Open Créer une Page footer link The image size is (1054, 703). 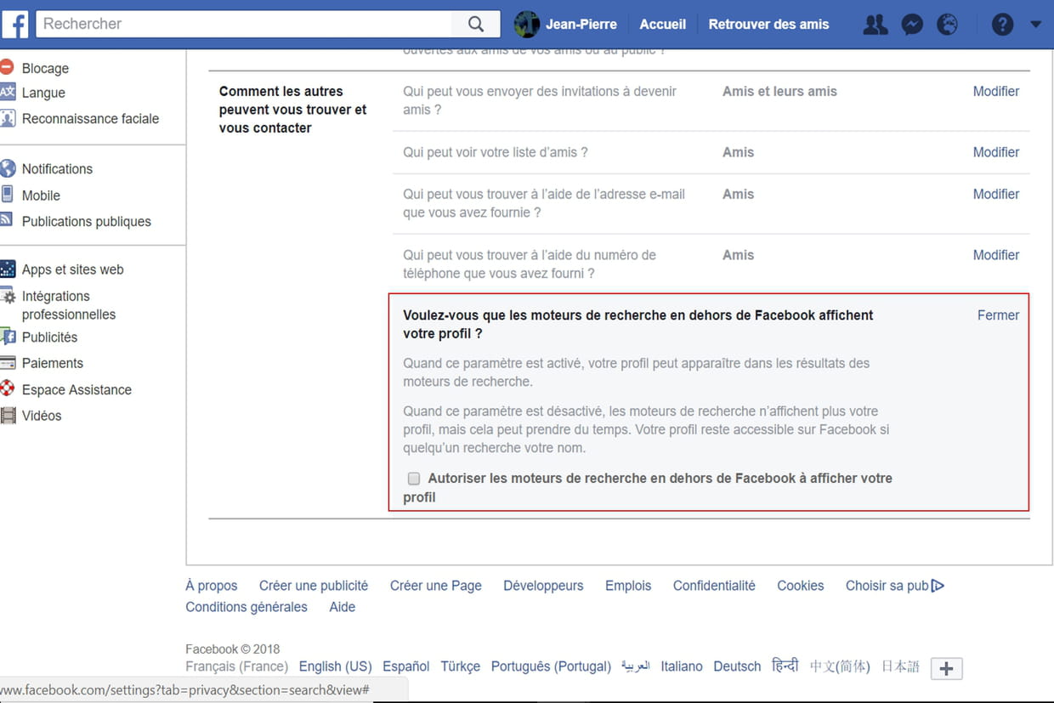point(436,586)
